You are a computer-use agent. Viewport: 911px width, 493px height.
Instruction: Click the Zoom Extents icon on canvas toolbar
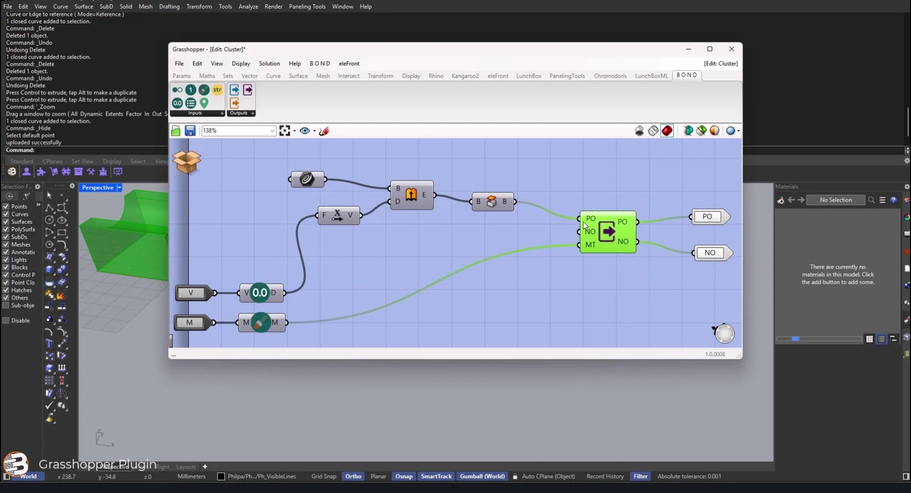[284, 131]
